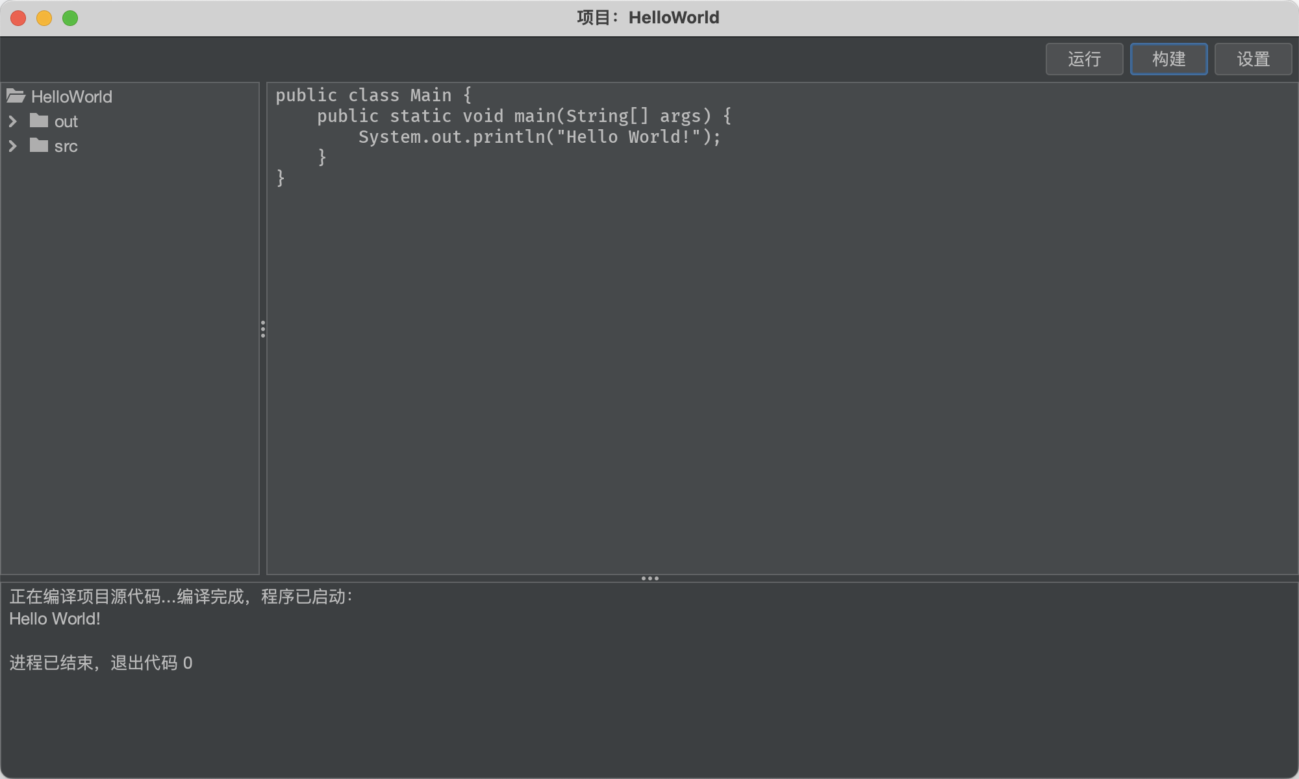Expand the out folder chevron

coord(12,121)
